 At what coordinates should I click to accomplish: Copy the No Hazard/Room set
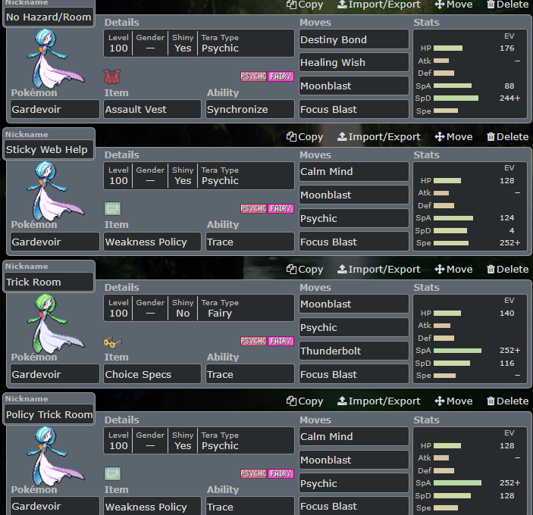(x=305, y=5)
